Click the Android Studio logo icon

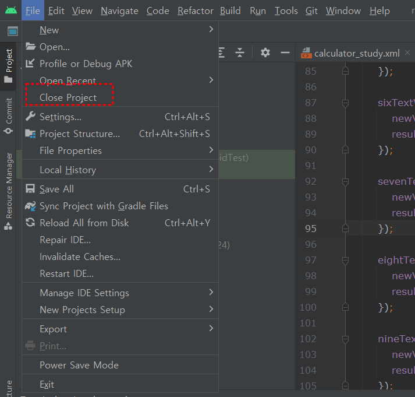(x=11, y=10)
